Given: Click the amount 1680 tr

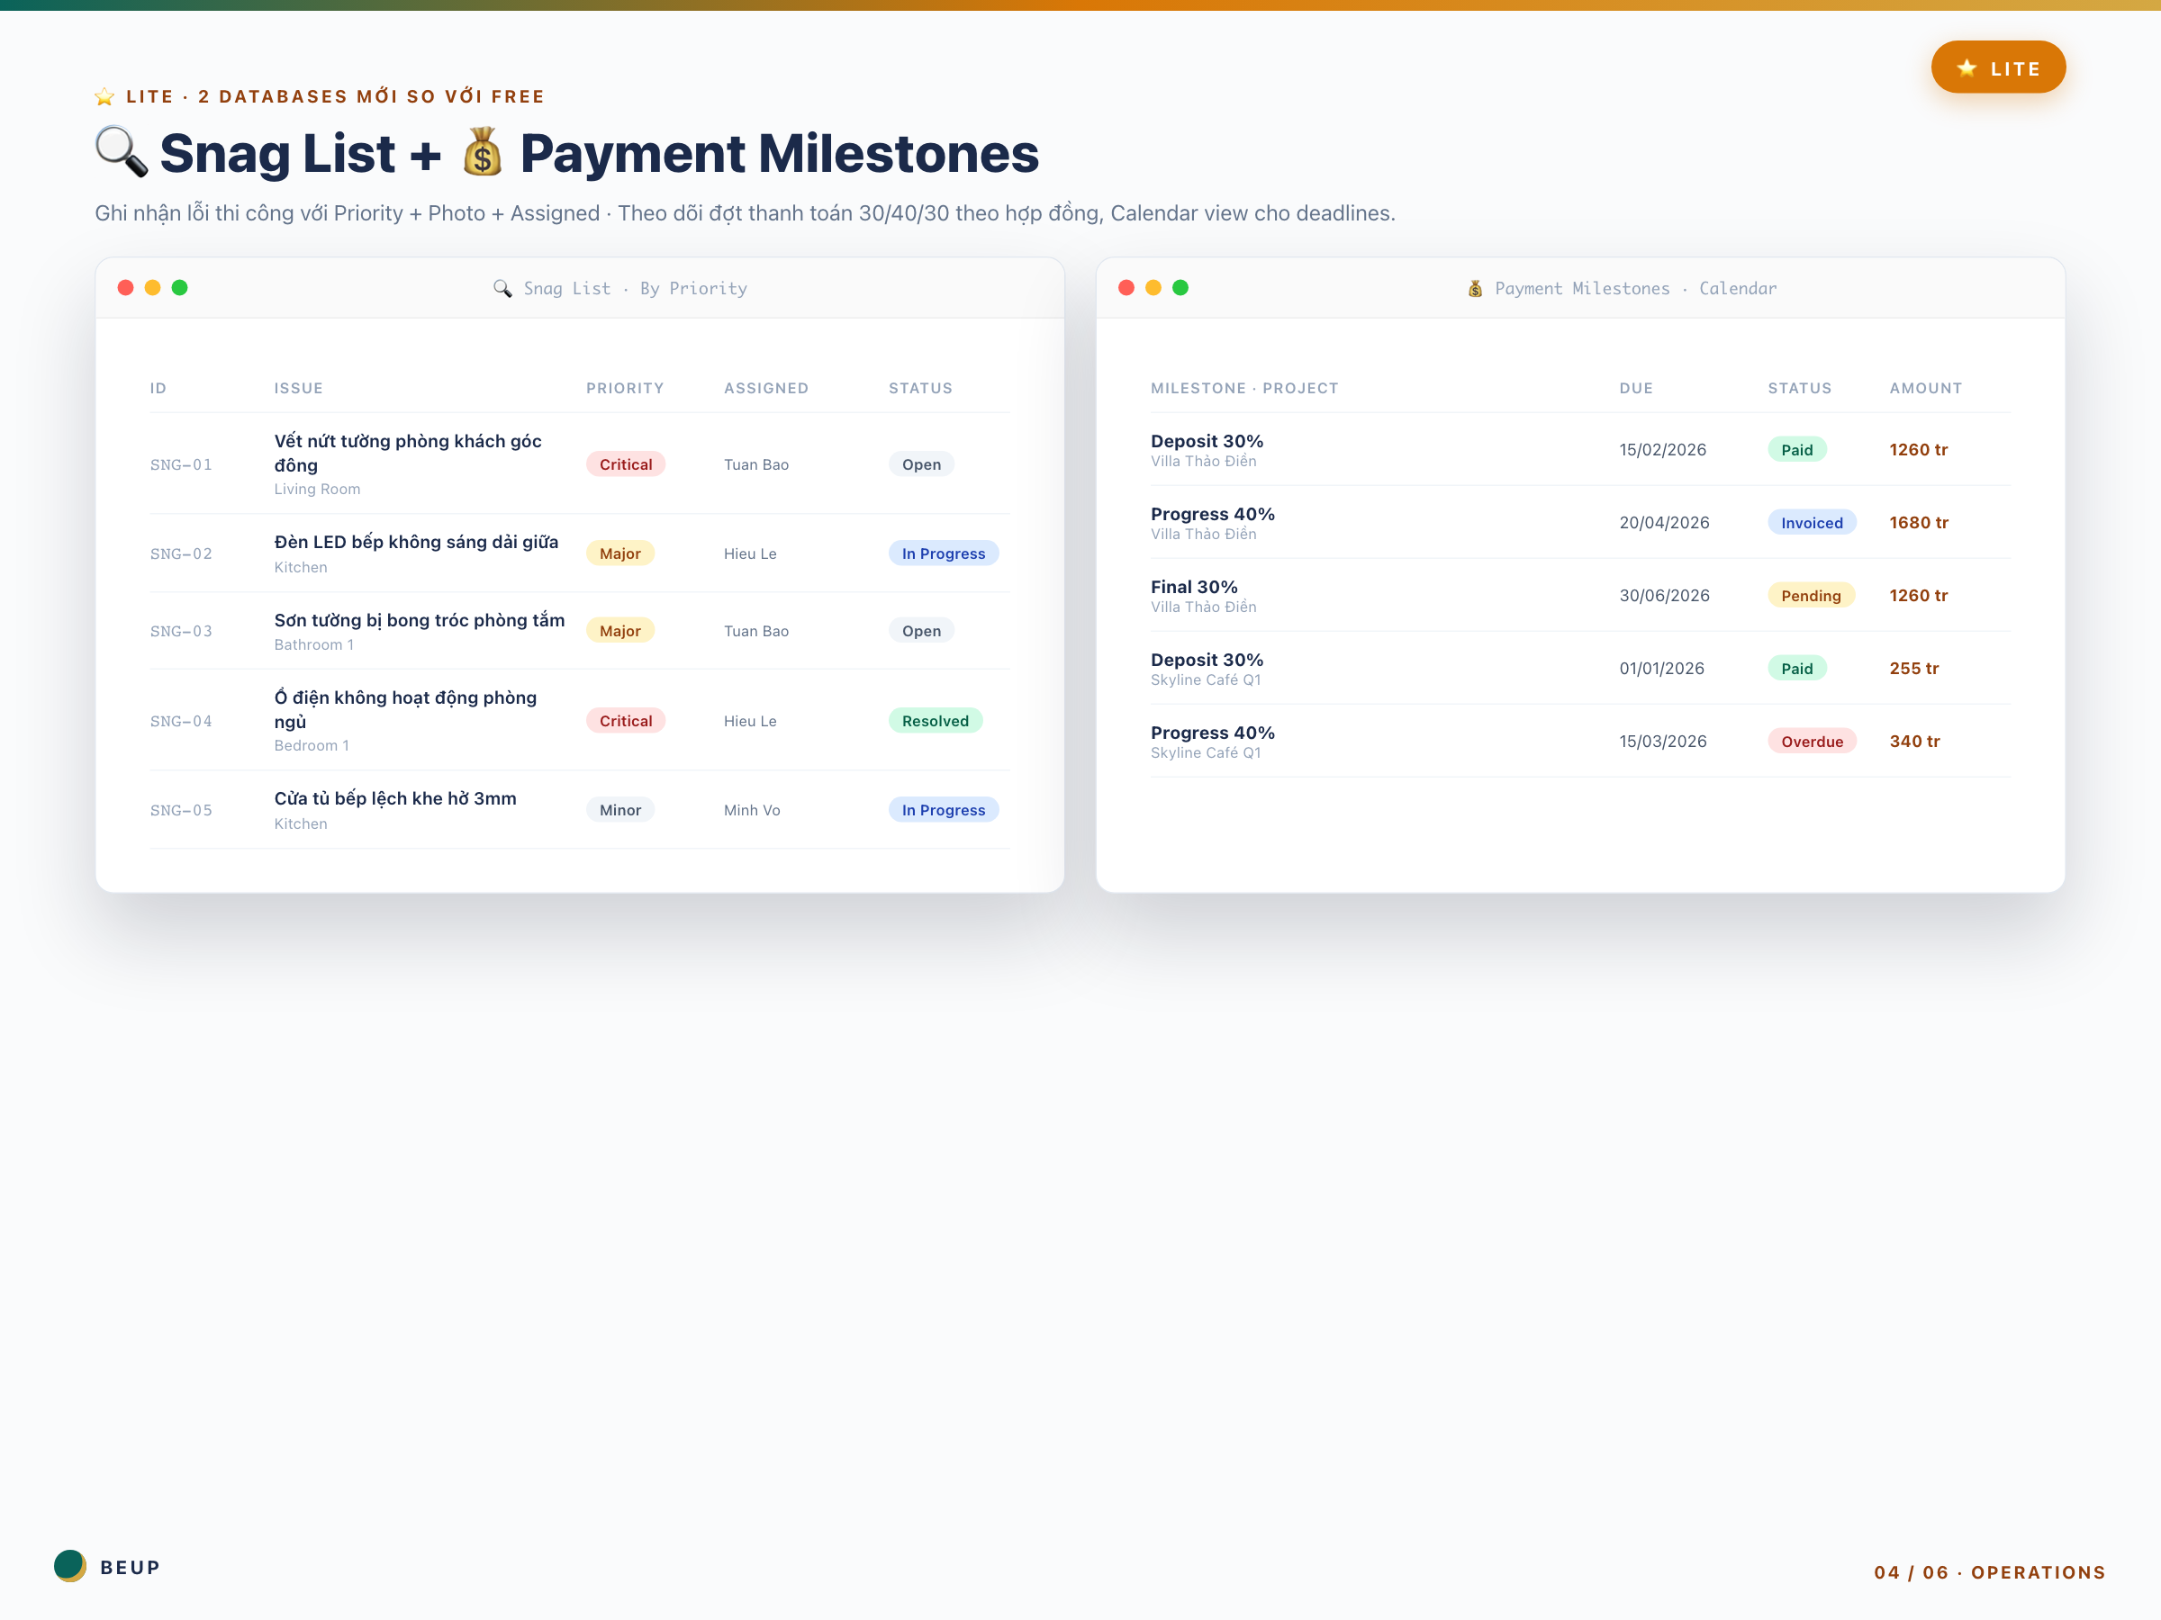Looking at the screenshot, I should (x=1919, y=524).
